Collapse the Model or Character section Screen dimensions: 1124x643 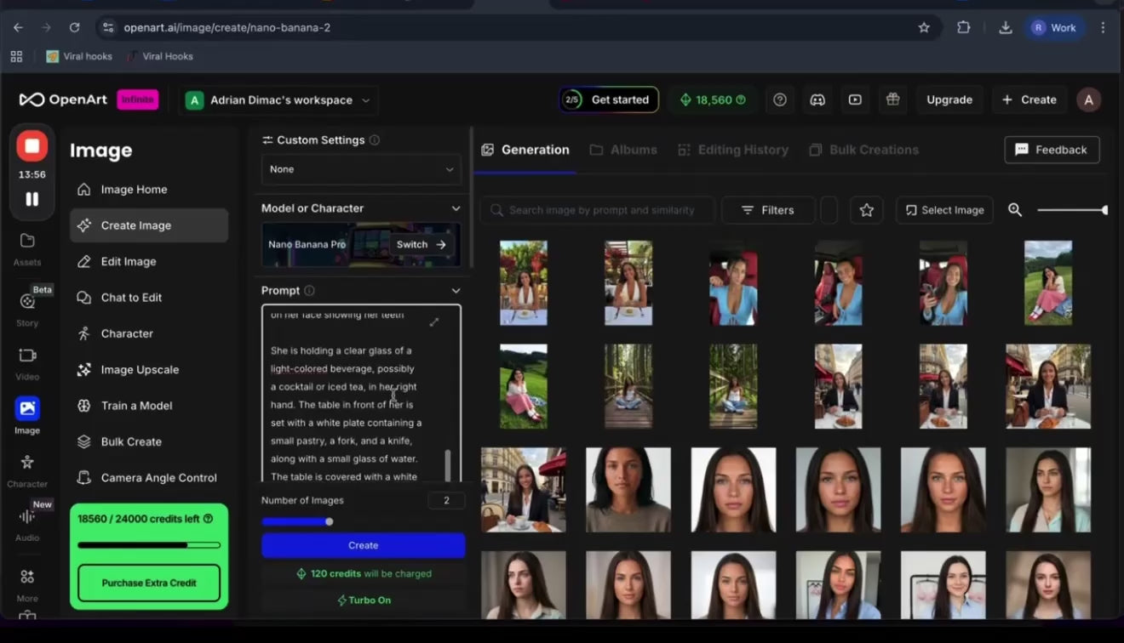(456, 208)
